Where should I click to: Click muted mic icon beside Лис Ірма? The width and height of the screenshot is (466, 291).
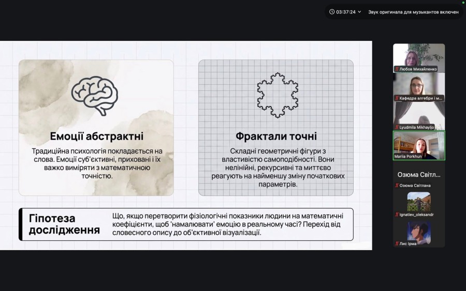pos(397,243)
